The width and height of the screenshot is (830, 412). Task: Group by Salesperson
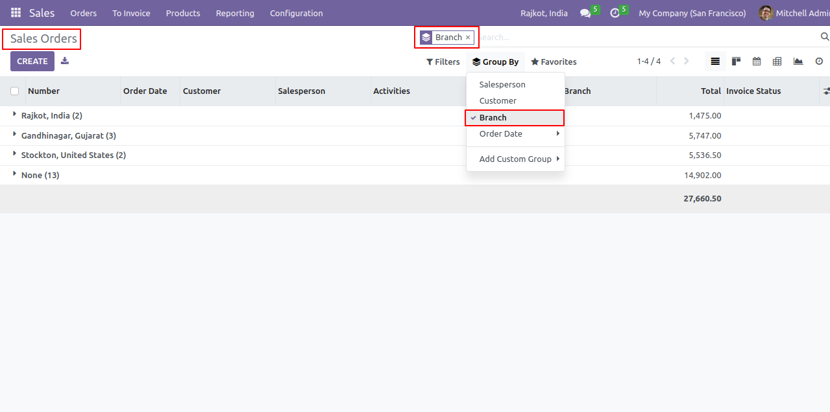pyautogui.click(x=515, y=85)
